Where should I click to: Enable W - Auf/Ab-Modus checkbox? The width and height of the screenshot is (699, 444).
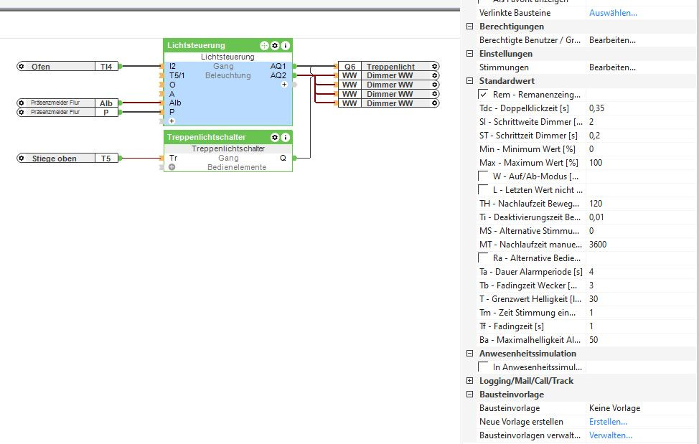[x=483, y=176]
